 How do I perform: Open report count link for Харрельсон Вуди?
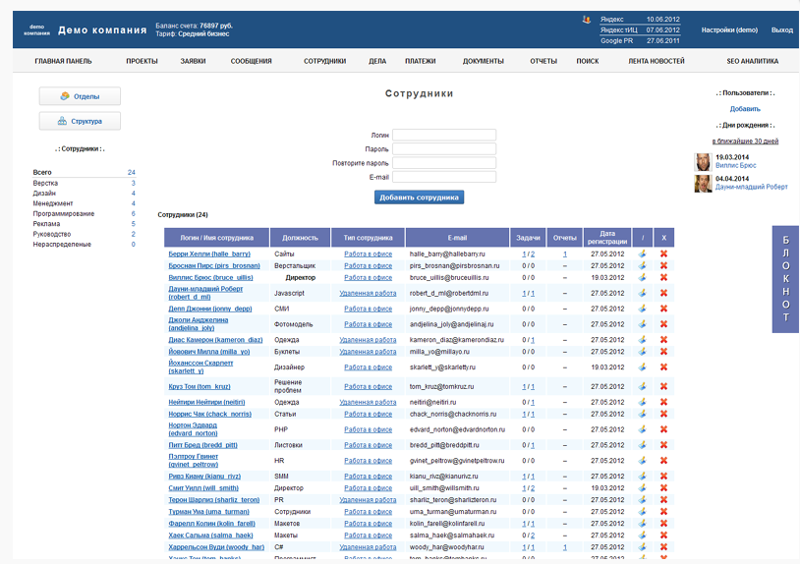pyautogui.click(x=565, y=547)
